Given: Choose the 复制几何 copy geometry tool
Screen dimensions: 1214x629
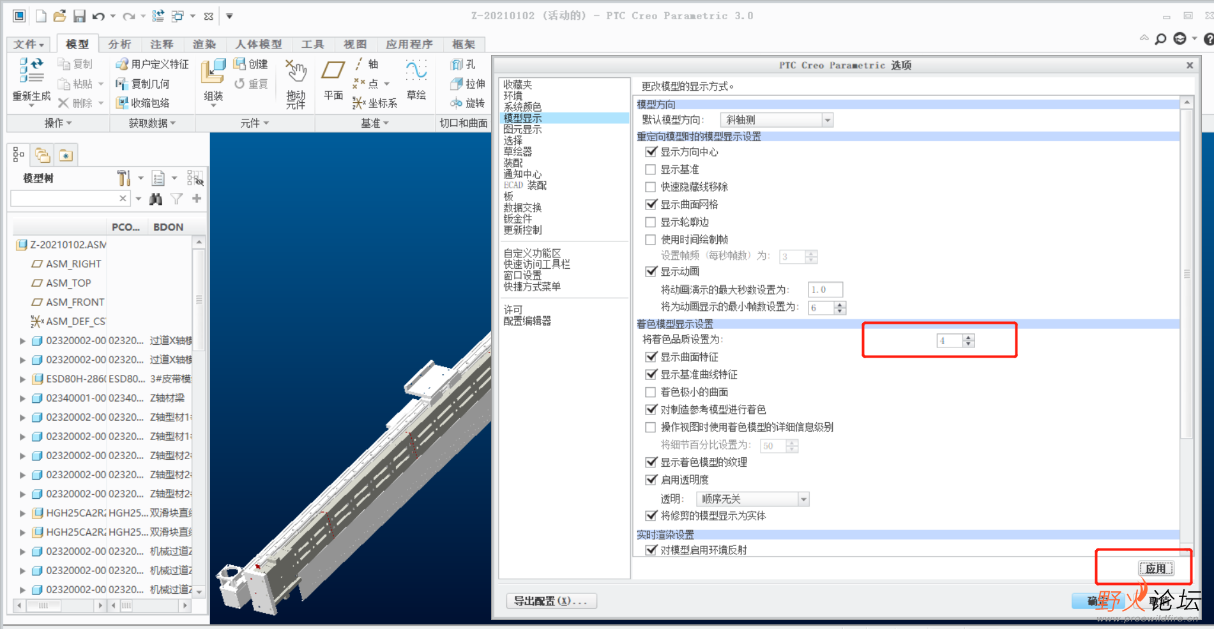Looking at the screenshot, I should (x=142, y=84).
